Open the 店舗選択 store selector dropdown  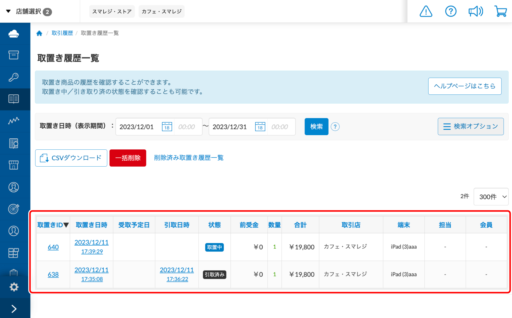click(x=29, y=11)
